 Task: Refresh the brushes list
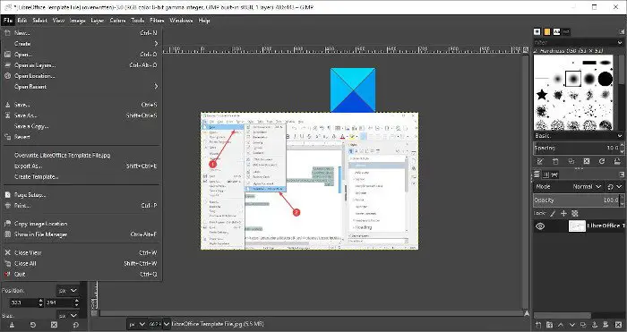[602, 161]
